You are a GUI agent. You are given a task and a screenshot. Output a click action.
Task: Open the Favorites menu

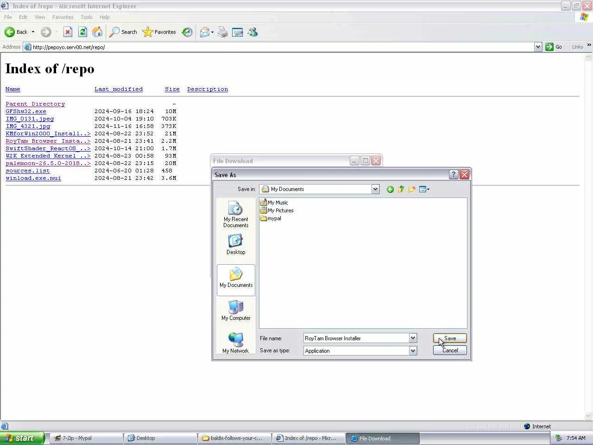[x=63, y=17]
